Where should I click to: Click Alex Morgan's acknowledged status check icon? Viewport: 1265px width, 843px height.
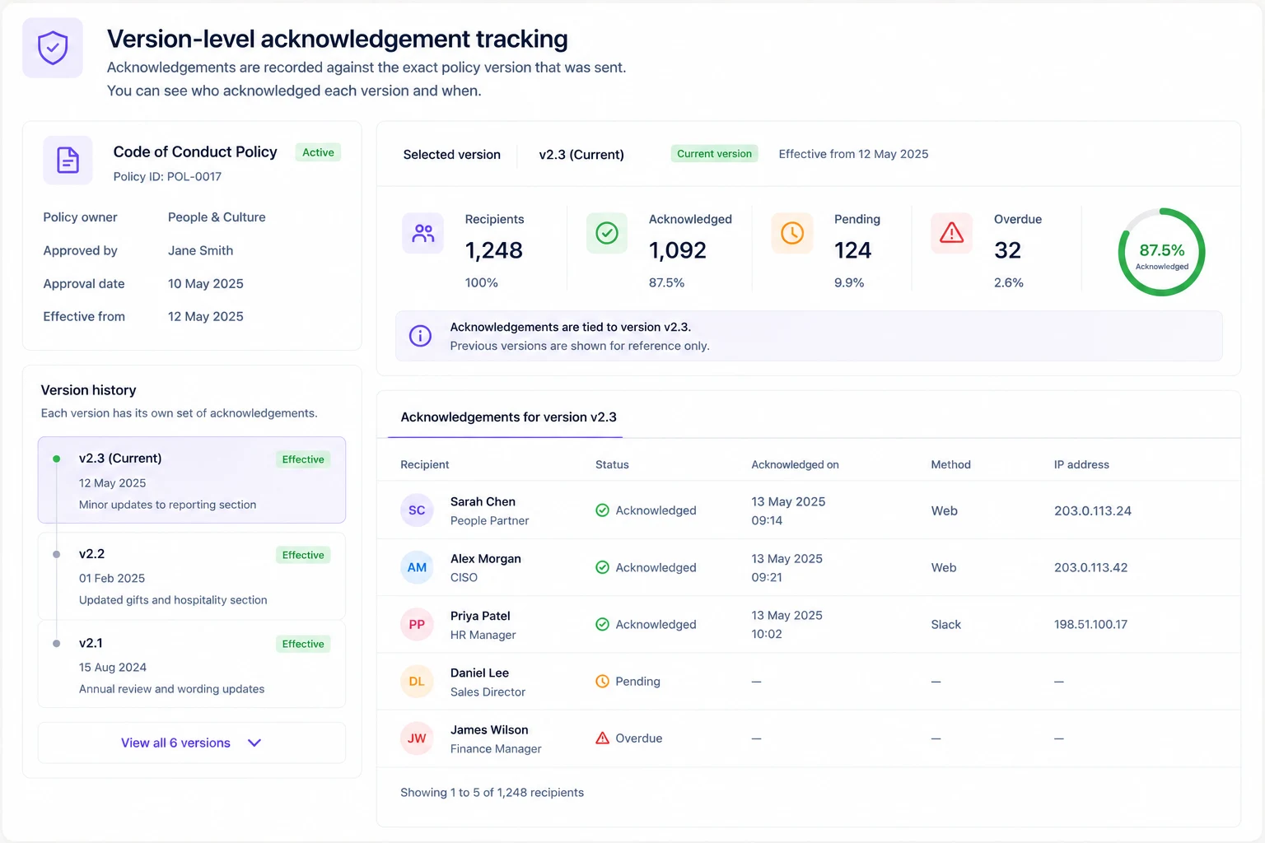(x=602, y=567)
